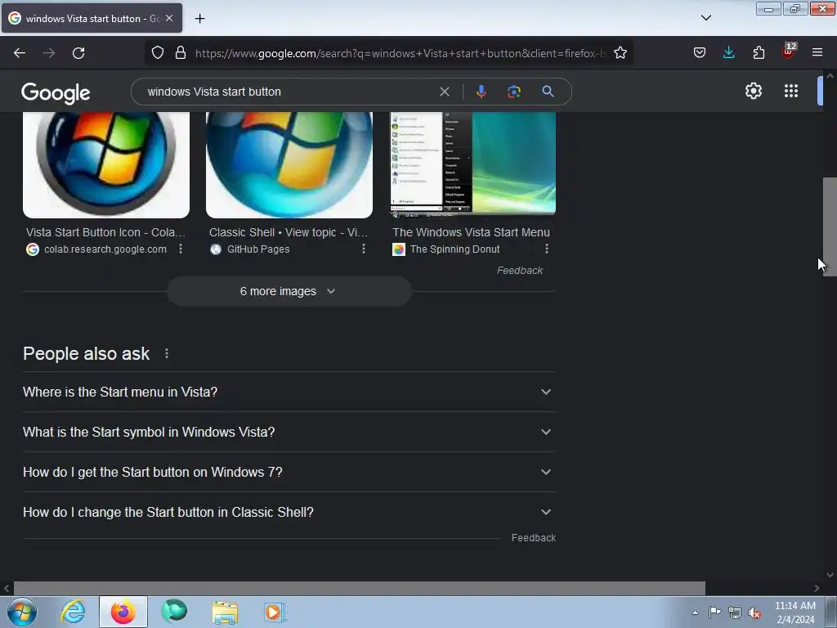Open Windows Explorer folder in taskbar
The image size is (837, 628).
pos(225,612)
